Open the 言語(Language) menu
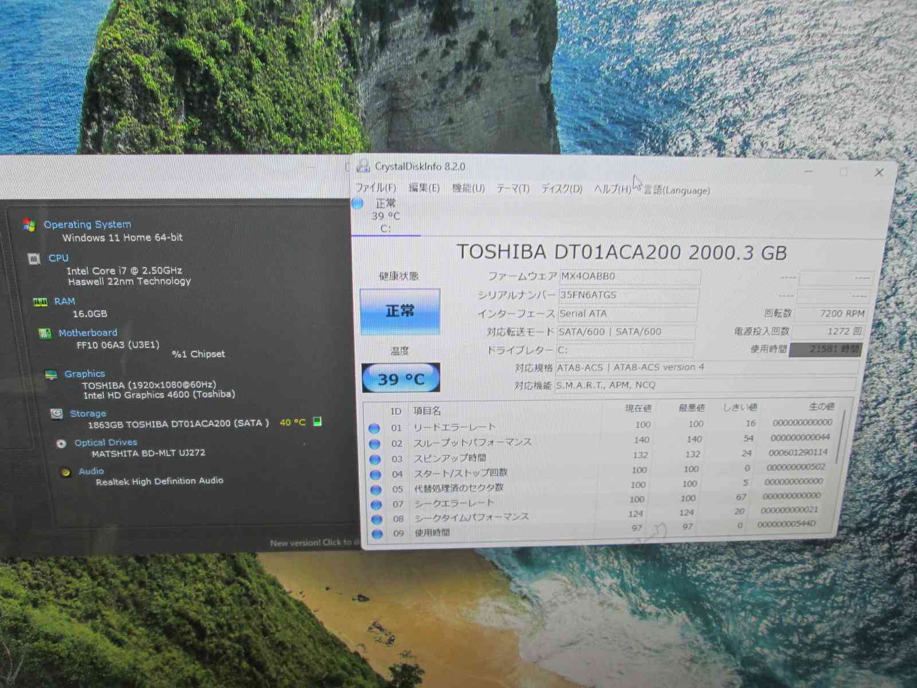The width and height of the screenshot is (917, 688). tap(676, 190)
